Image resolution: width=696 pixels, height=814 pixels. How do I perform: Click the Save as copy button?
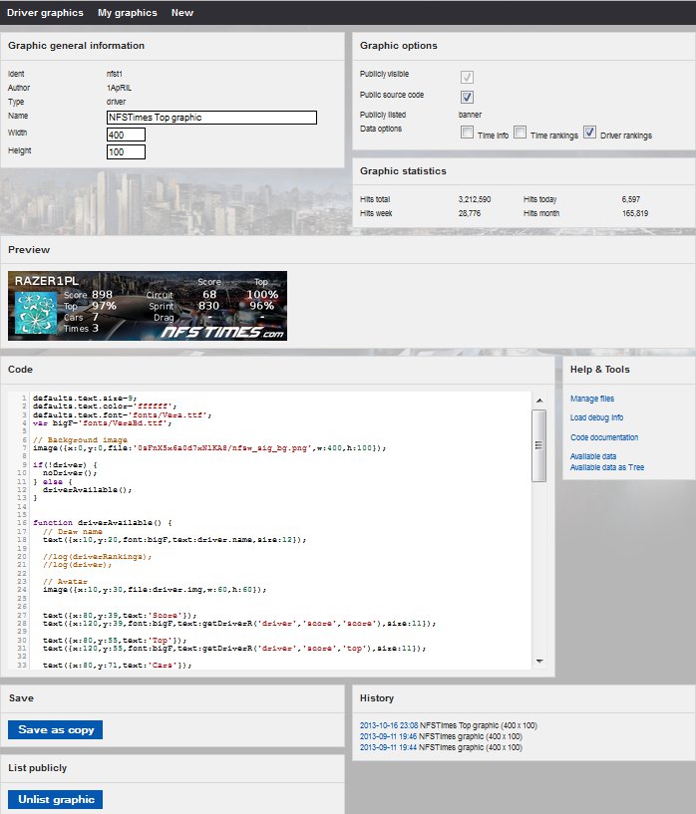[55, 729]
